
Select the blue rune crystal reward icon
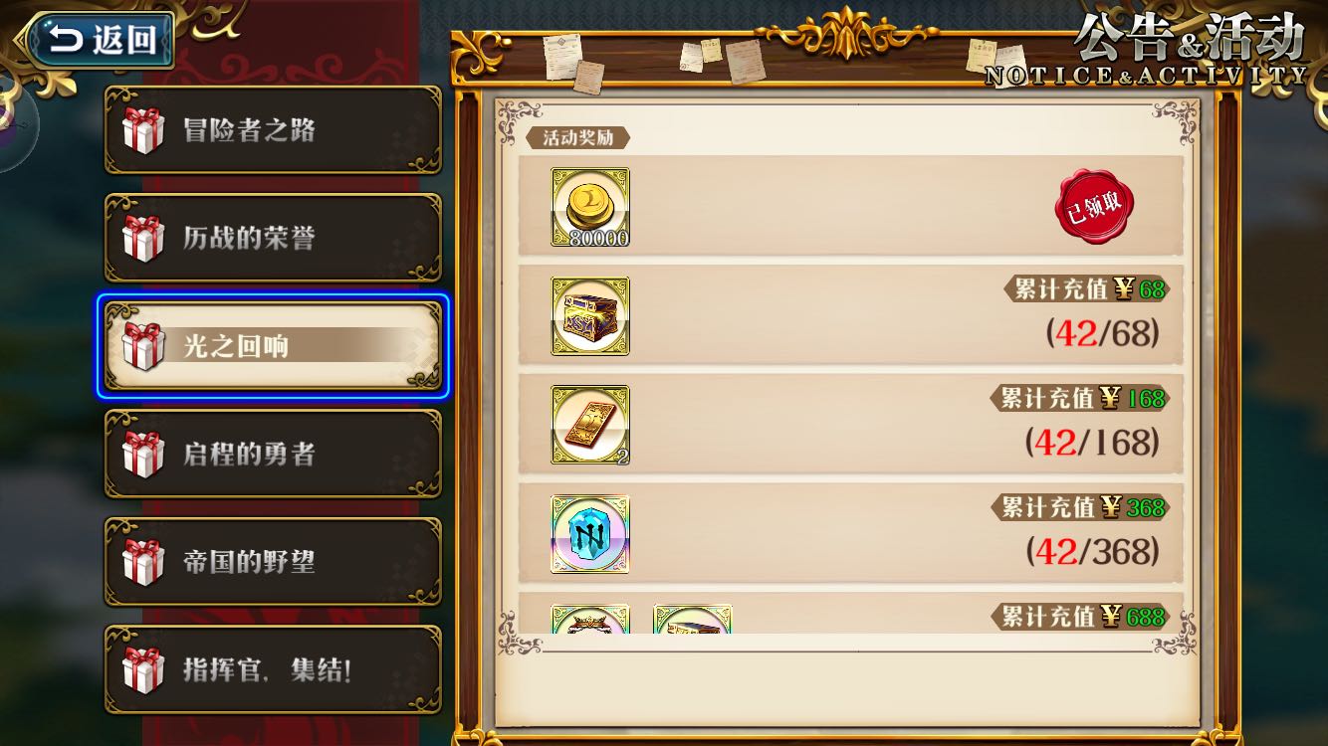click(x=590, y=534)
